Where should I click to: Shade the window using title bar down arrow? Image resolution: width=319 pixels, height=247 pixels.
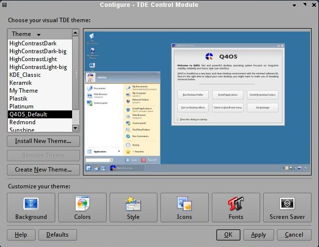(x=294, y=5)
